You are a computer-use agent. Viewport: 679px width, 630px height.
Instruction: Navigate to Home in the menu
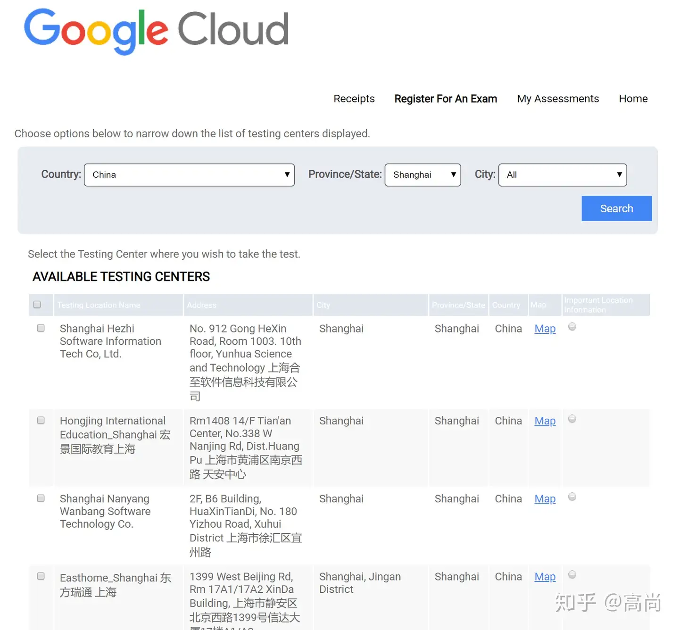point(633,99)
